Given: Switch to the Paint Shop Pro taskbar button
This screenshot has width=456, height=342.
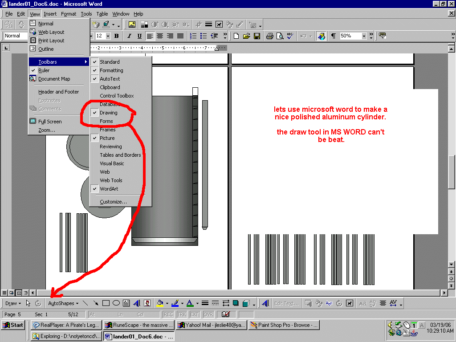Looking at the screenshot, I should click(284, 325).
